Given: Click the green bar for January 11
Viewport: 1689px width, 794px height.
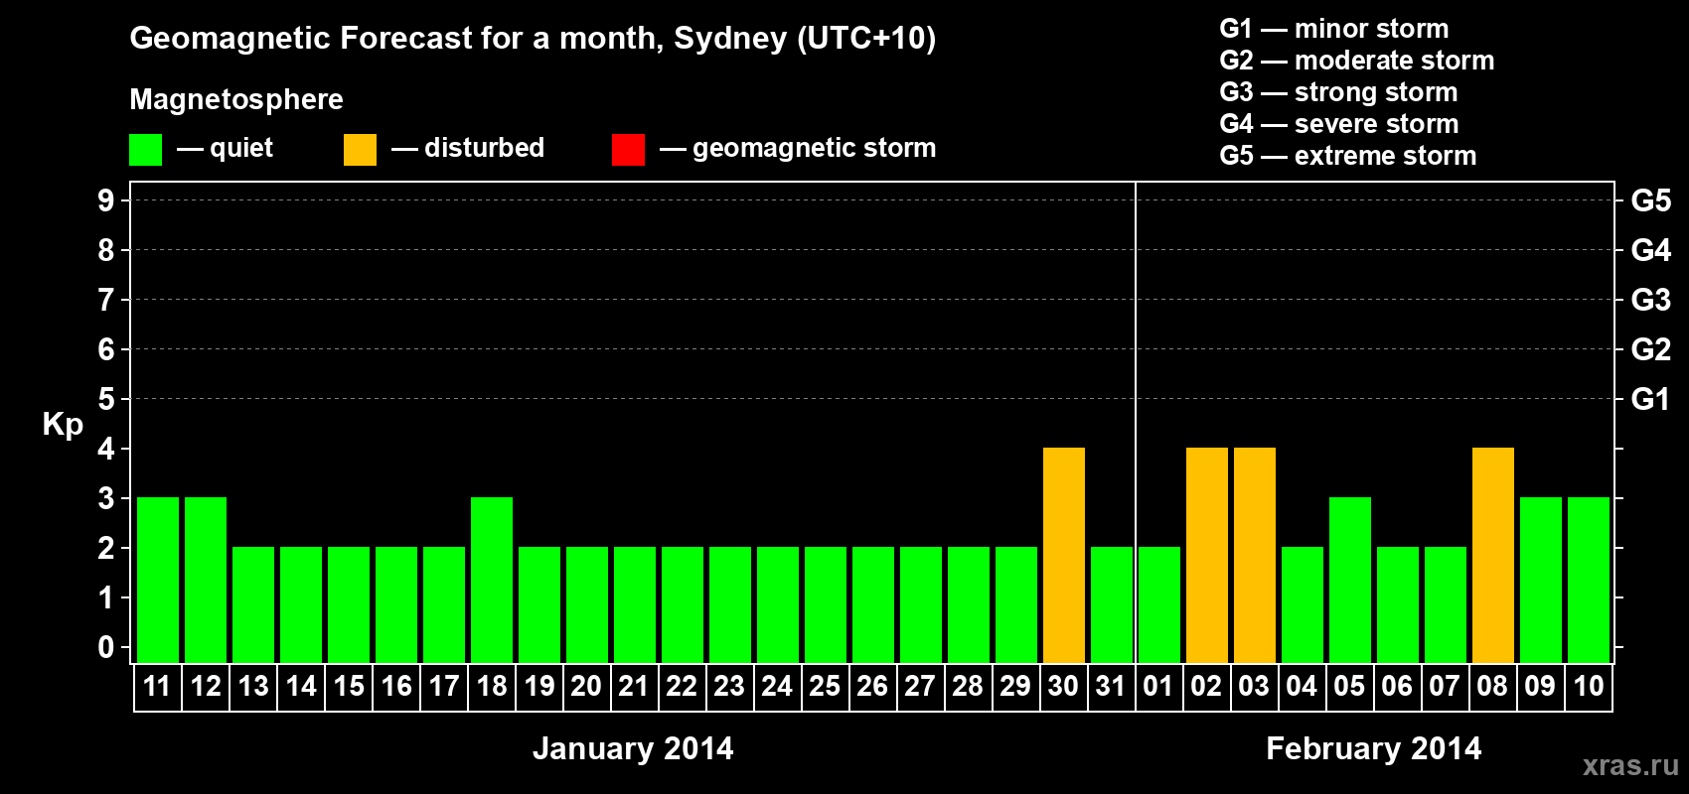Looking at the screenshot, I should (158, 580).
